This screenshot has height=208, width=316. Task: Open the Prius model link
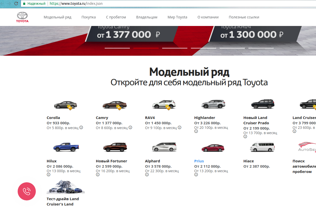coord(199,161)
